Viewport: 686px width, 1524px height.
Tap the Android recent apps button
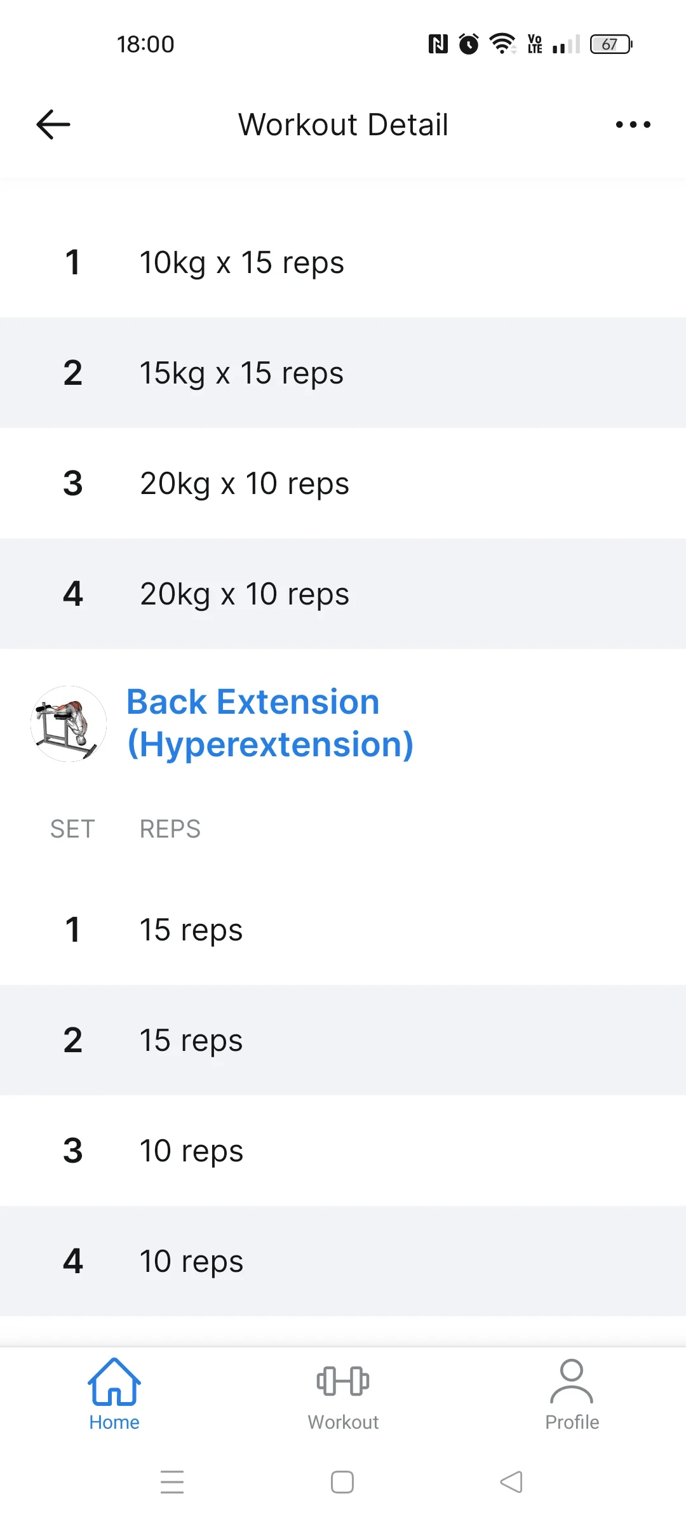[x=172, y=1482]
